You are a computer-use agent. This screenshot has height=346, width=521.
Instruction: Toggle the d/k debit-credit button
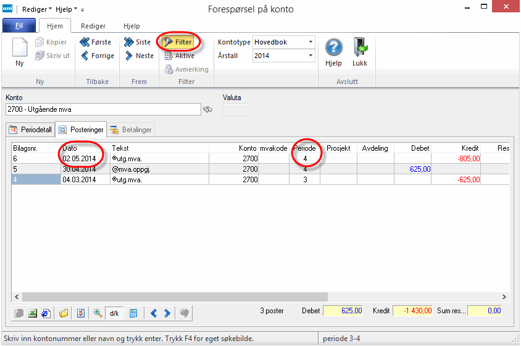coord(114,313)
